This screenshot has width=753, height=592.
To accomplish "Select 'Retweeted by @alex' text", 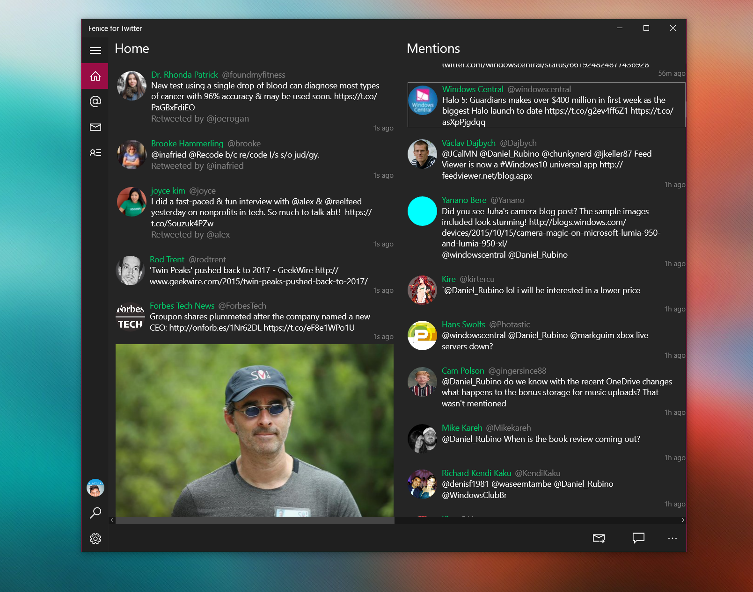I will click(190, 235).
